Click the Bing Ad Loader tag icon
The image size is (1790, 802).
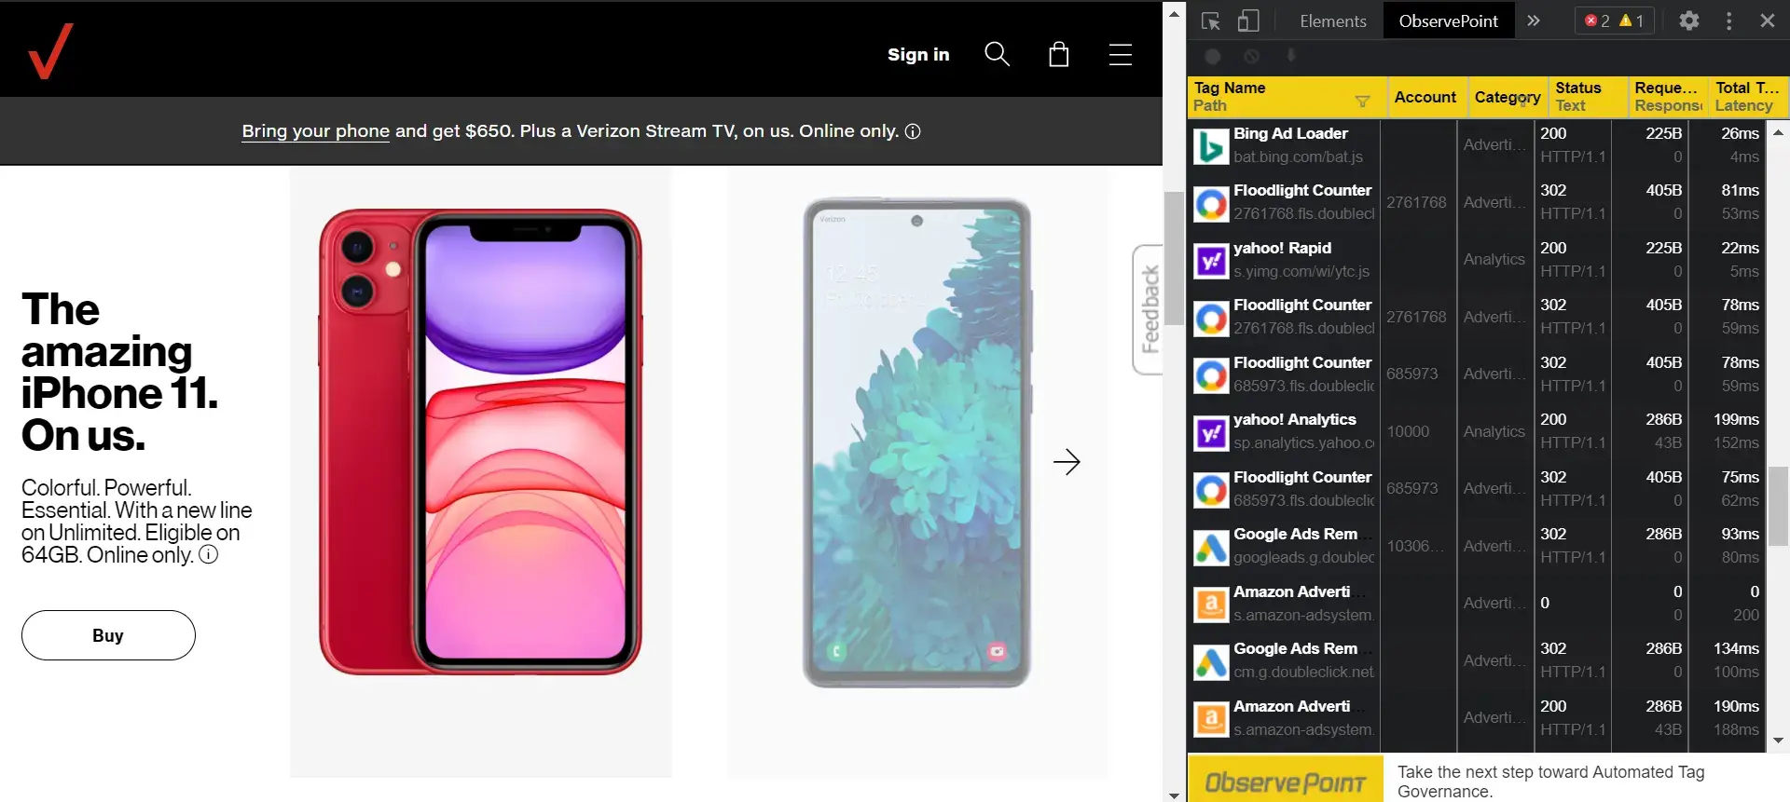(x=1211, y=146)
